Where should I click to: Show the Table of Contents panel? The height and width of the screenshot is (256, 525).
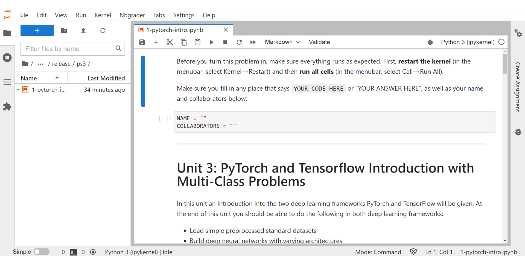[x=7, y=82]
